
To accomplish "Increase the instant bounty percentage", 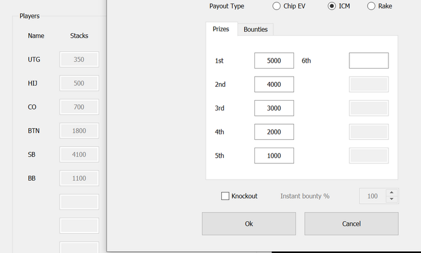I will (392, 193).
